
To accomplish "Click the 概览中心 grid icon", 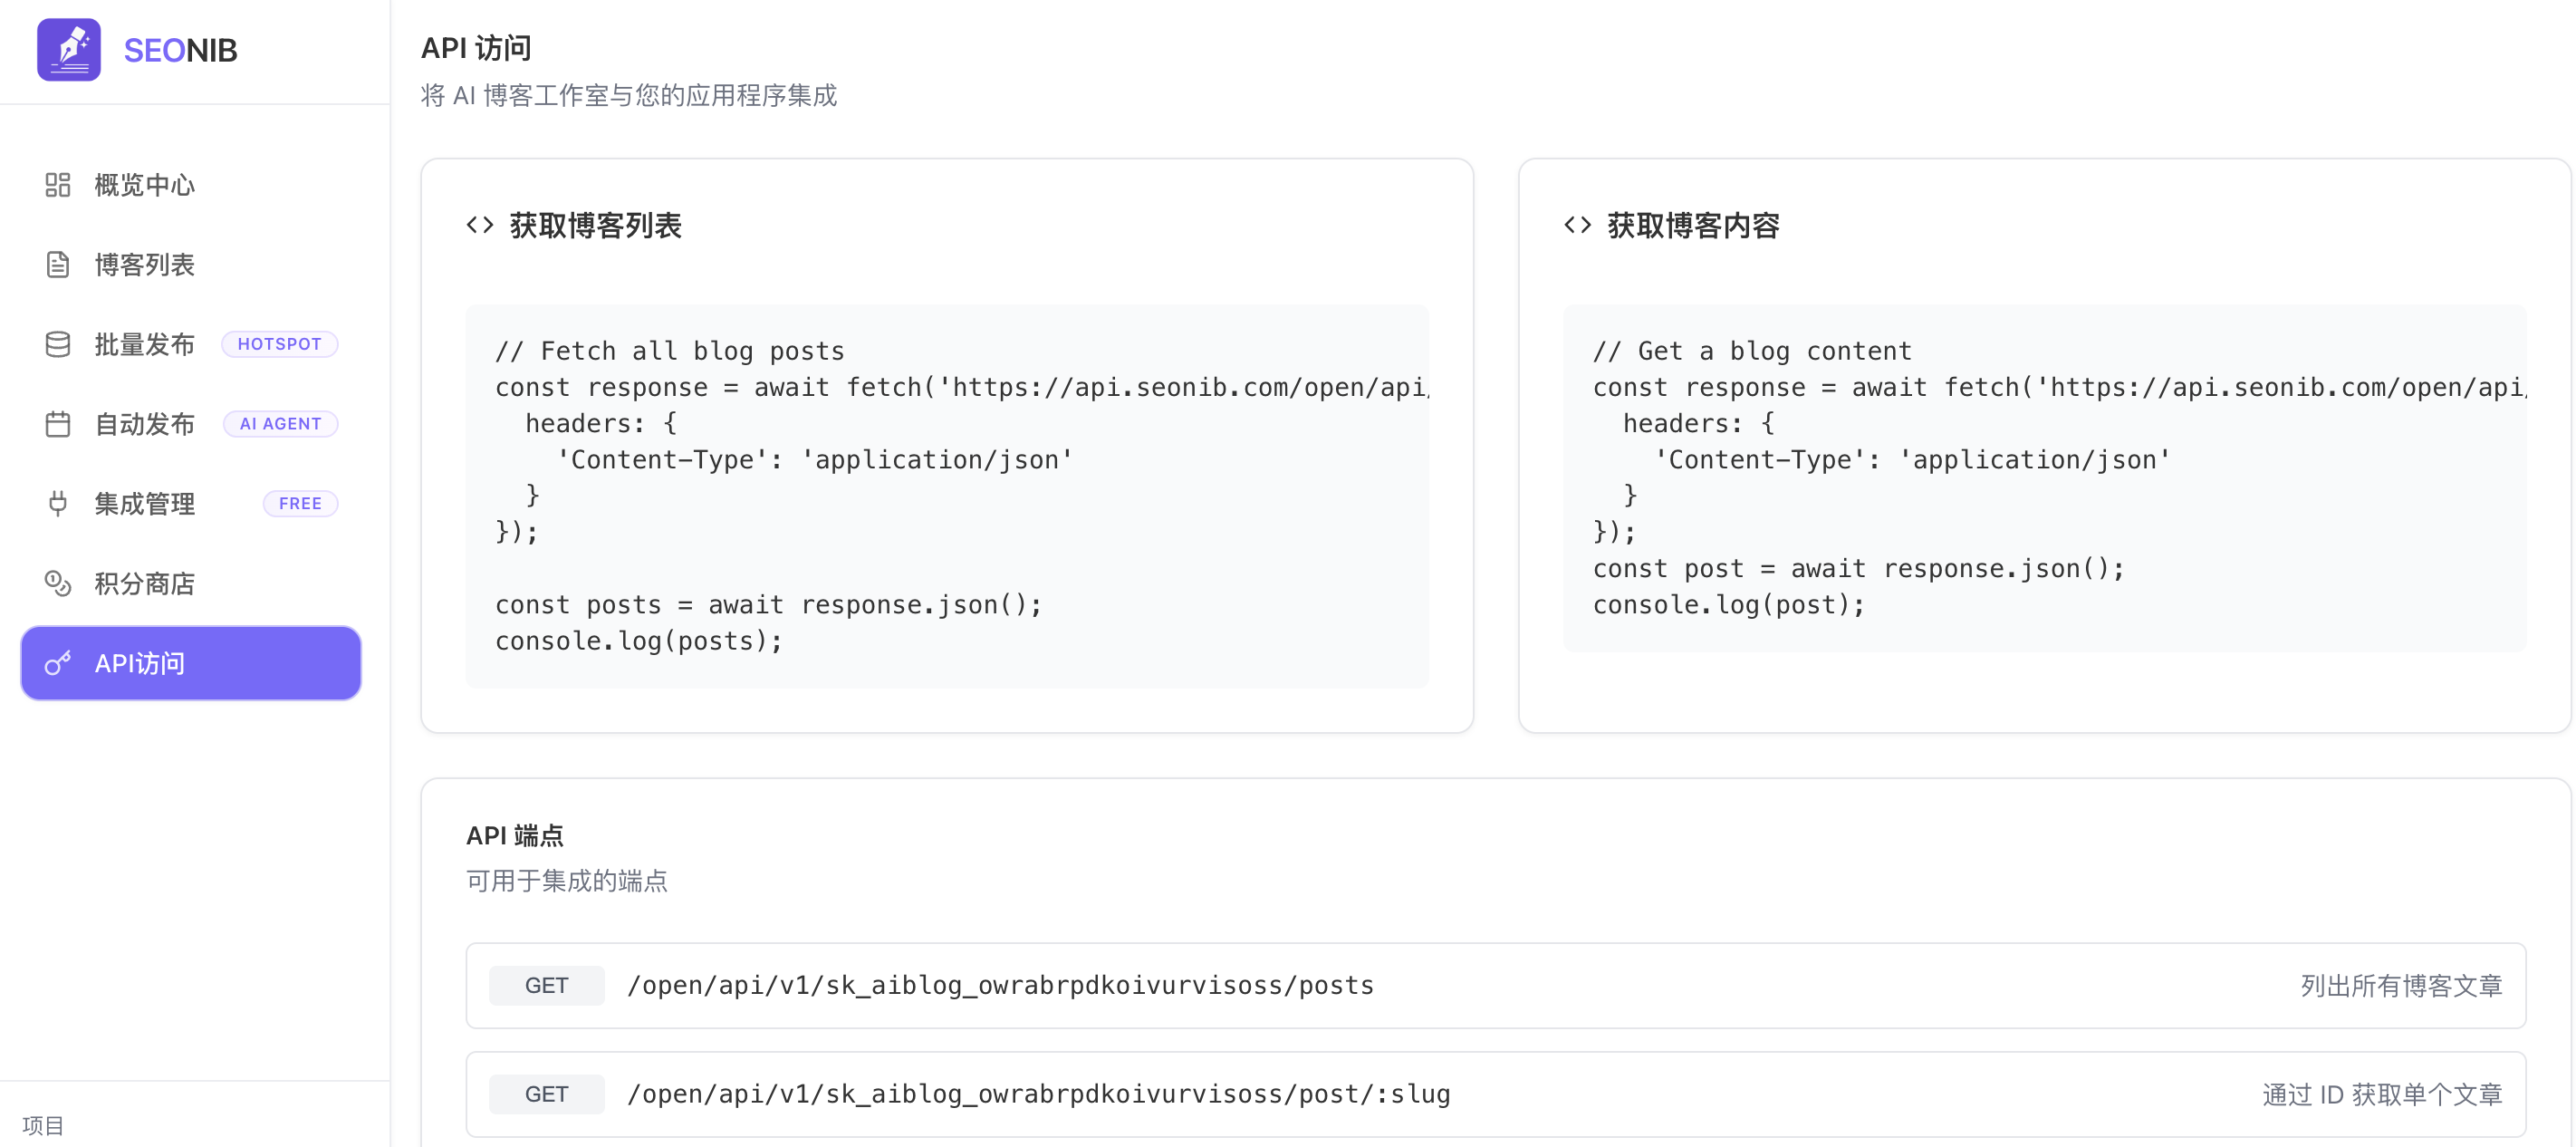I will pyautogui.click(x=58, y=185).
